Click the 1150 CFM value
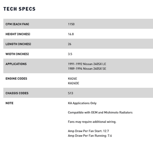 tap(71, 24)
